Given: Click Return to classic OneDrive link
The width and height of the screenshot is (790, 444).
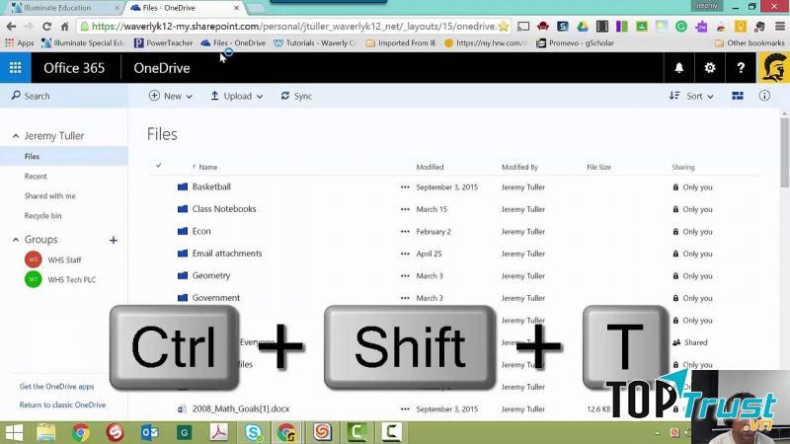Looking at the screenshot, I should click(62, 405).
